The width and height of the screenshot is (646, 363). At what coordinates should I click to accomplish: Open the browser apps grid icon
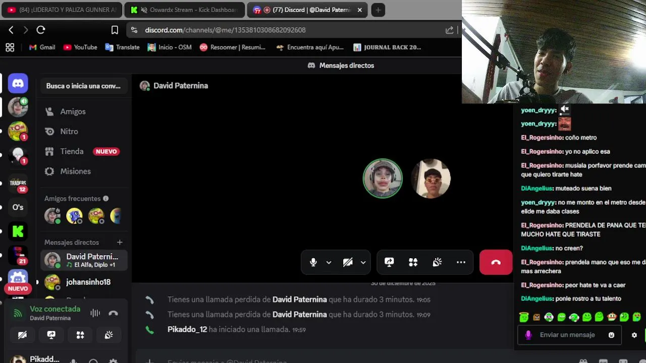point(10,47)
